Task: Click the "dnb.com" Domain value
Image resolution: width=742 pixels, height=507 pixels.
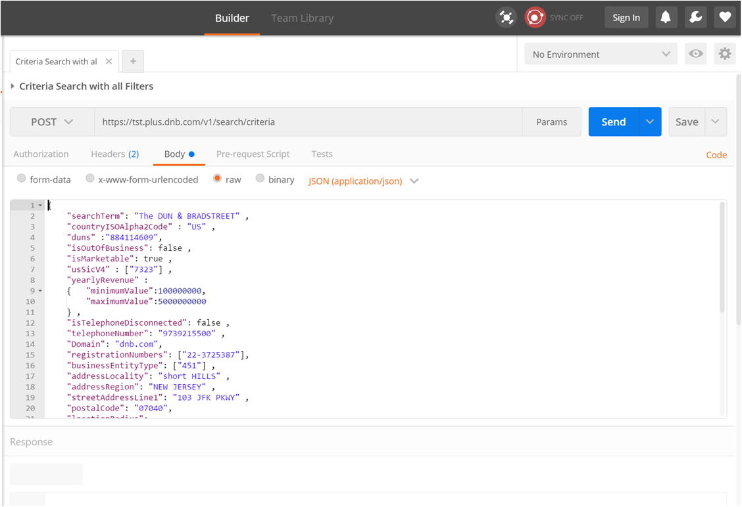Action: pyautogui.click(x=136, y=344)
